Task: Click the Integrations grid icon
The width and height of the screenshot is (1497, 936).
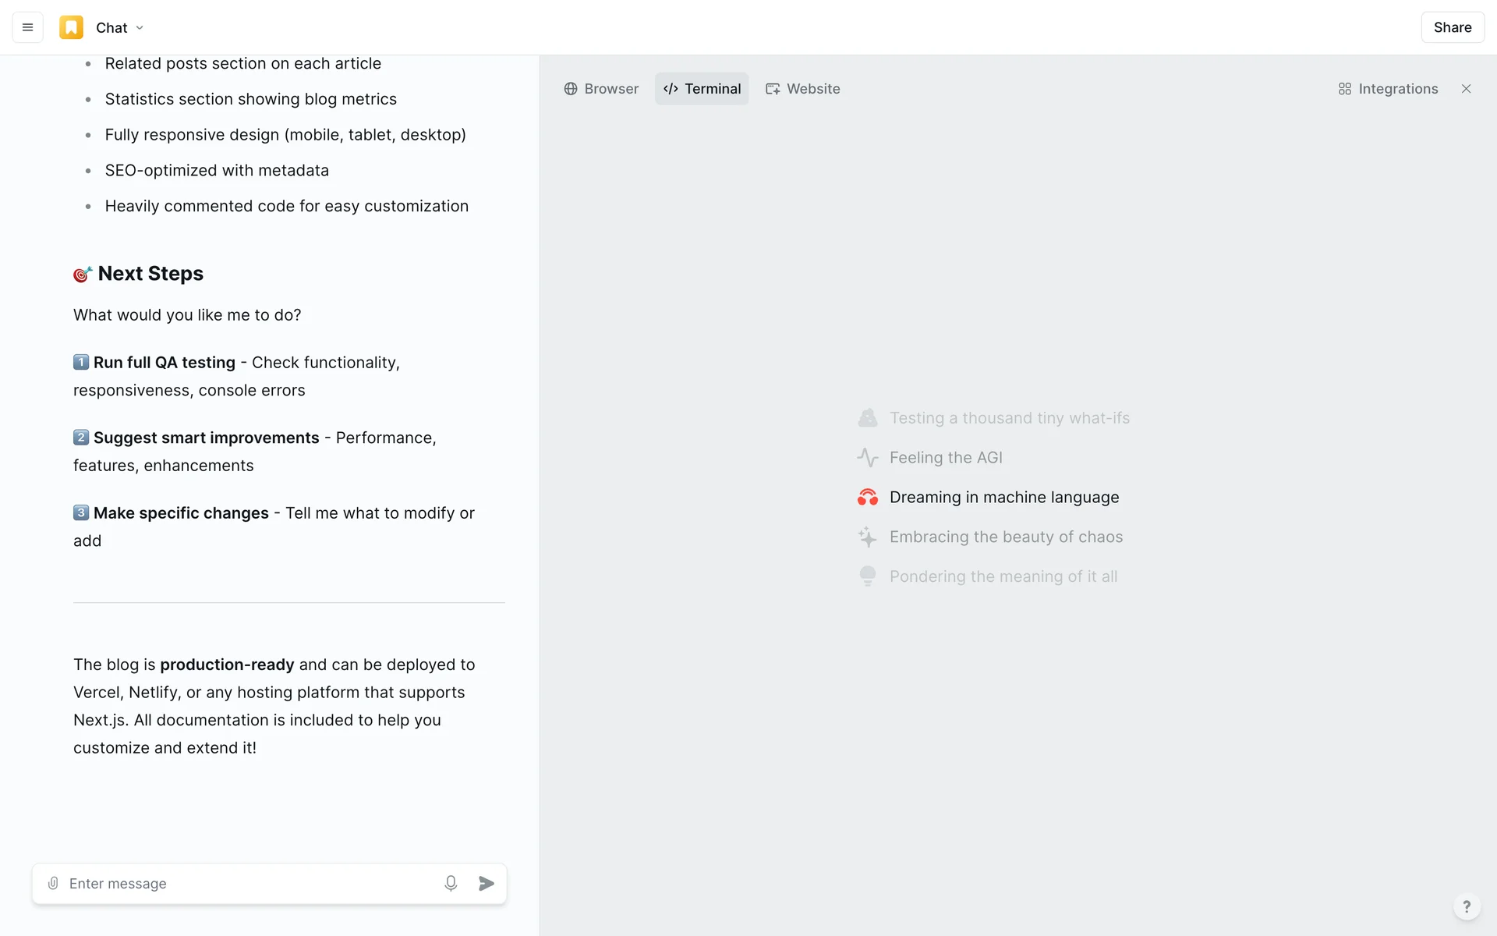Action: [x=1345, y=89]
